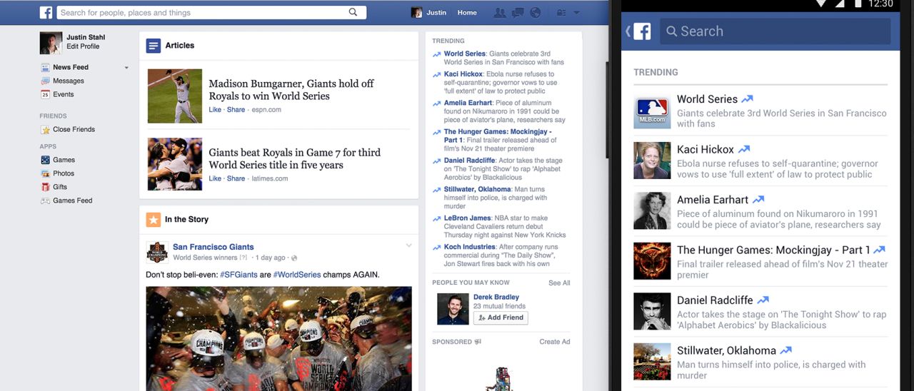Open LeBron James trending topic

point(468,218)
